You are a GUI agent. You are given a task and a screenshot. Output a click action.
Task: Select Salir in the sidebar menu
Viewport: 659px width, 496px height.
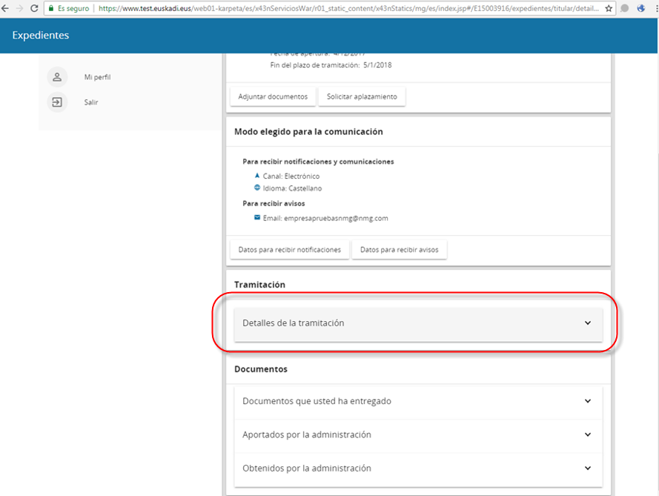[90, 102]
